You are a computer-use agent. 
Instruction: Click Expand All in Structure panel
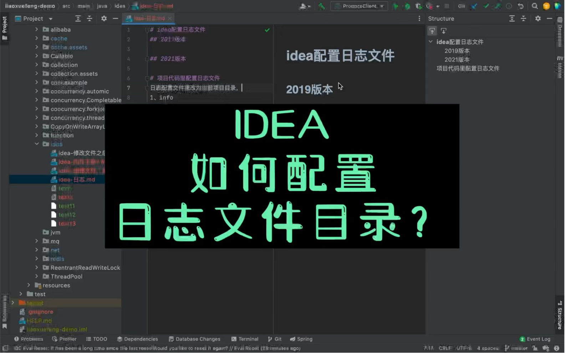pyautogui.click(x=512, y=19)
